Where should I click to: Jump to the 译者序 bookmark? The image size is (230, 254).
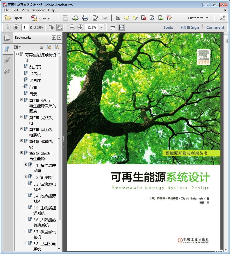[35, 81]
